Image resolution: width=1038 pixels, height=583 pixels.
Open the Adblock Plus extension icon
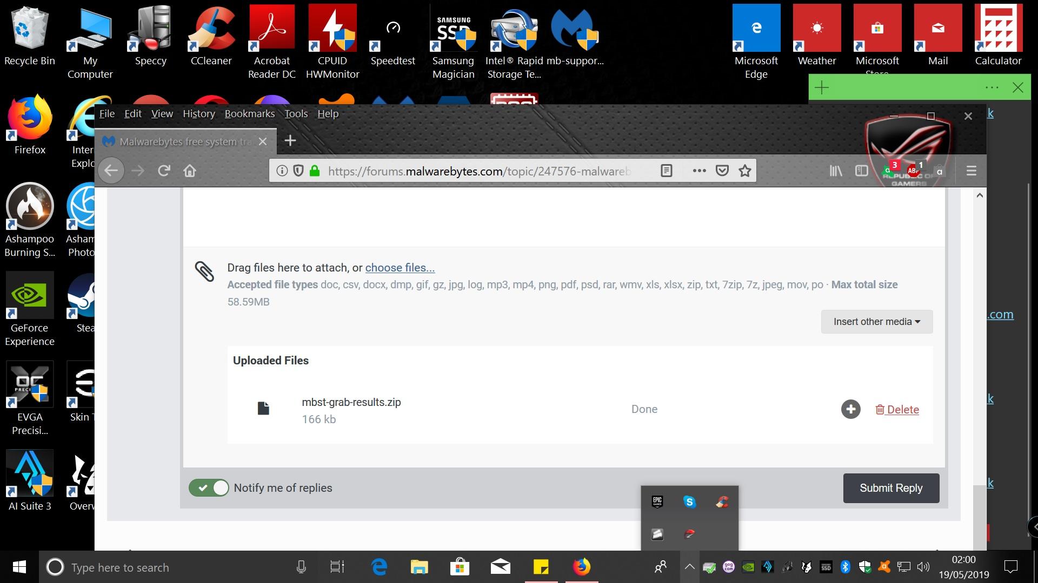click(x=914, y=171)
